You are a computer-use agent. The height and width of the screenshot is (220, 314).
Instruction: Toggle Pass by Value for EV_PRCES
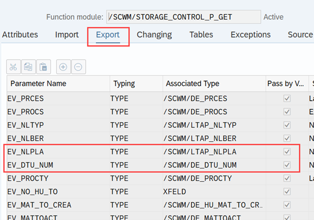tap(287, 98)
